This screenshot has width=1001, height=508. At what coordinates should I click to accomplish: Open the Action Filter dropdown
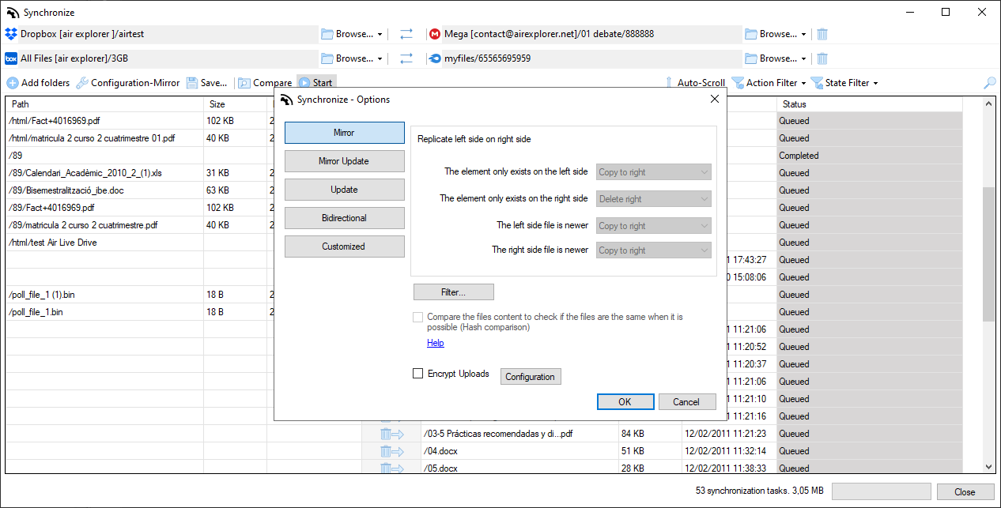click(769, 82)
